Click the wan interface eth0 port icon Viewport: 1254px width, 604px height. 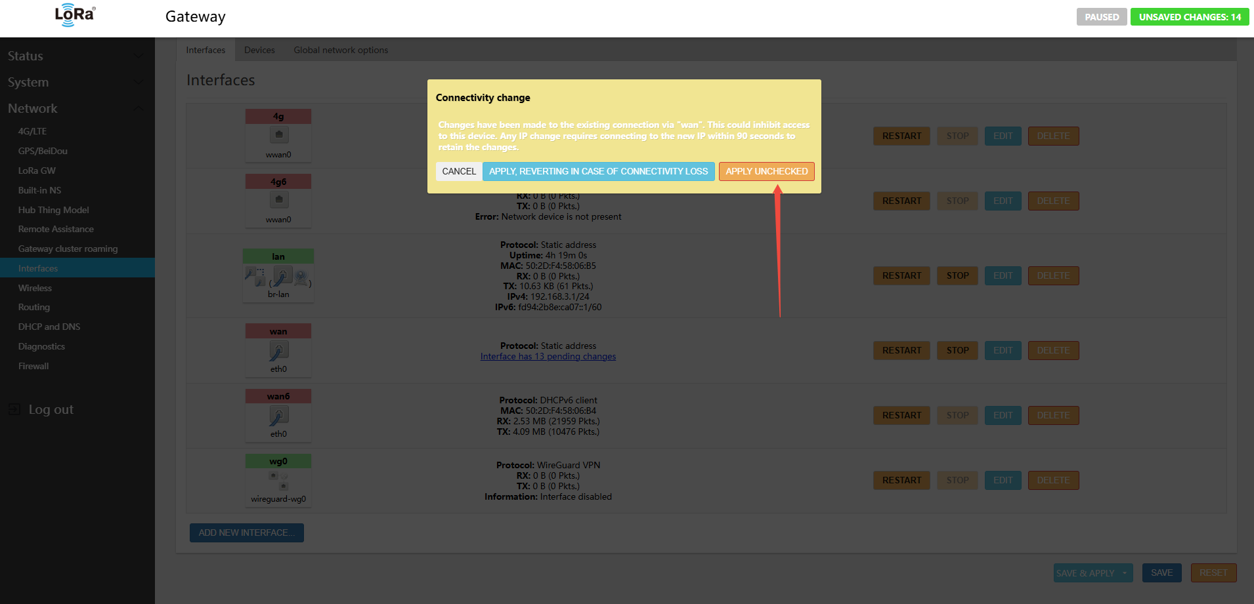278,351
